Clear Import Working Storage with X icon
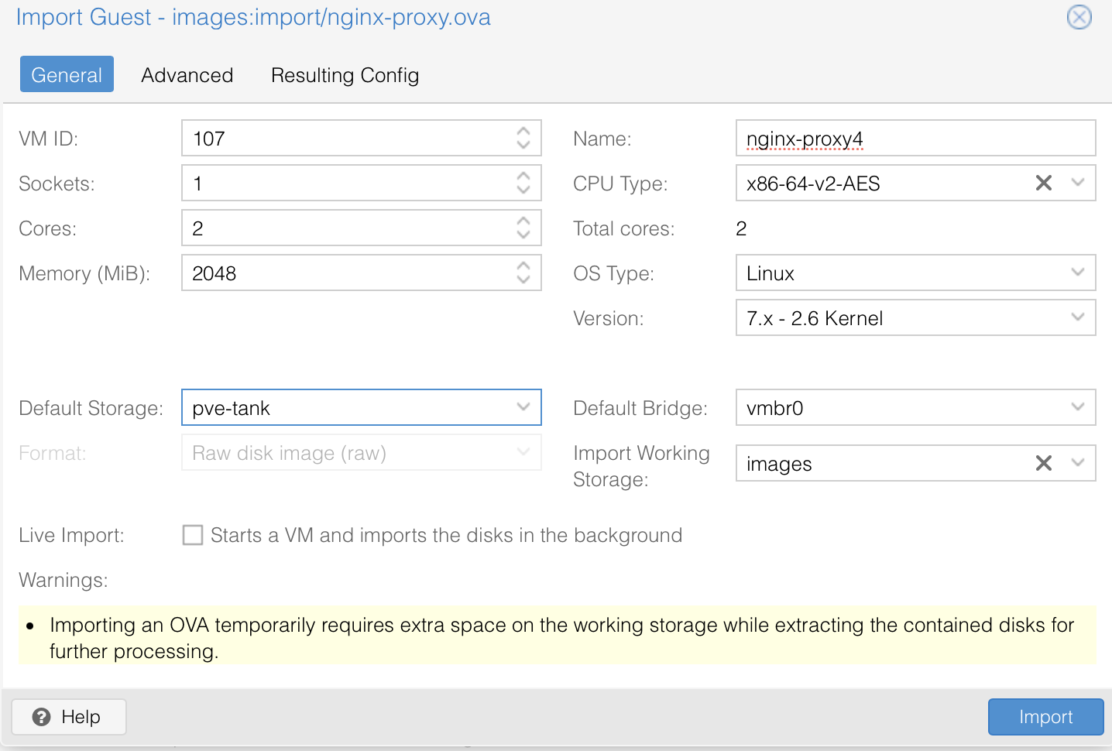 (1043, 463)
